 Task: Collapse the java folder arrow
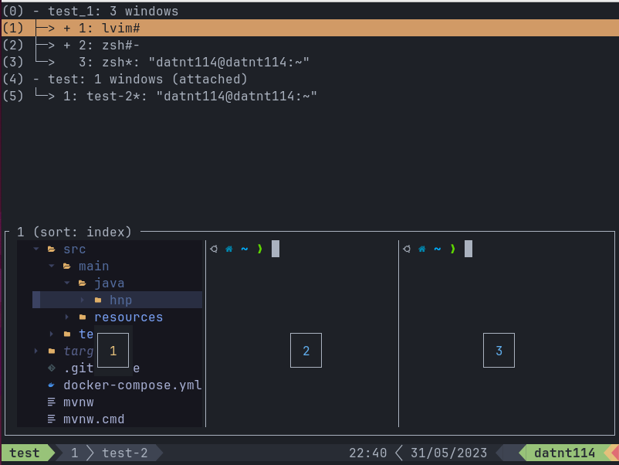click(x=67, y=283)
